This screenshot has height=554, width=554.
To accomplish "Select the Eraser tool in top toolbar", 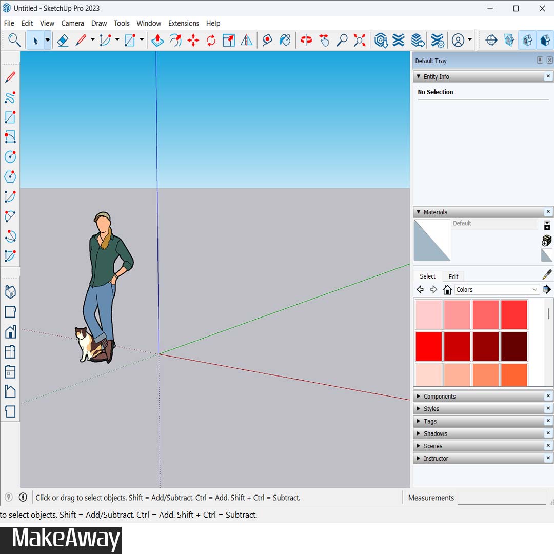I will [x=63, y=41].
